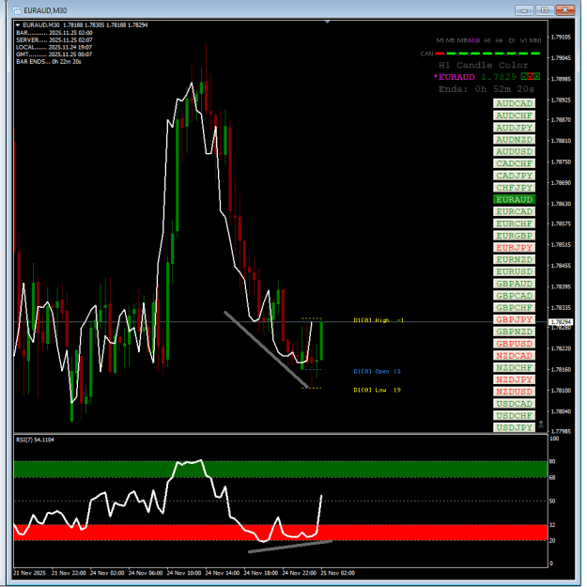Select the red EURJPY pair button
Image resolution: width=587 pixels, height=587 pixels.
tap(514, 247)
